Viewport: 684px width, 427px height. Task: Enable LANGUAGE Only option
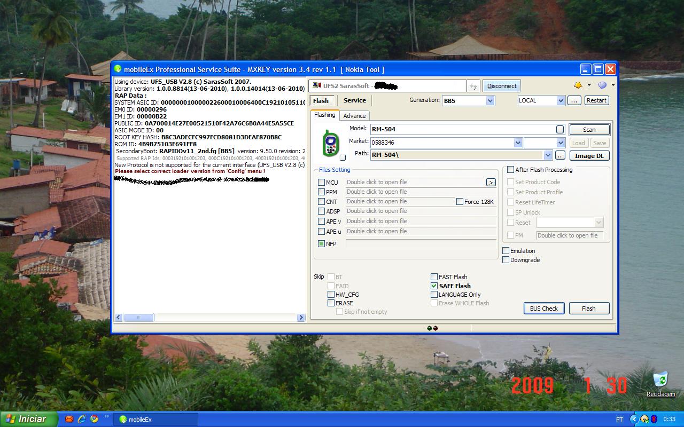click(x=434, y=295)
